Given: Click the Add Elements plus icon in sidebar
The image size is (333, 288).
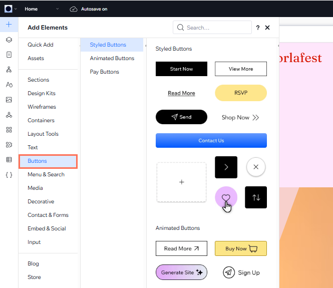Looking at the screenshot, I should [x=9, y=25].
